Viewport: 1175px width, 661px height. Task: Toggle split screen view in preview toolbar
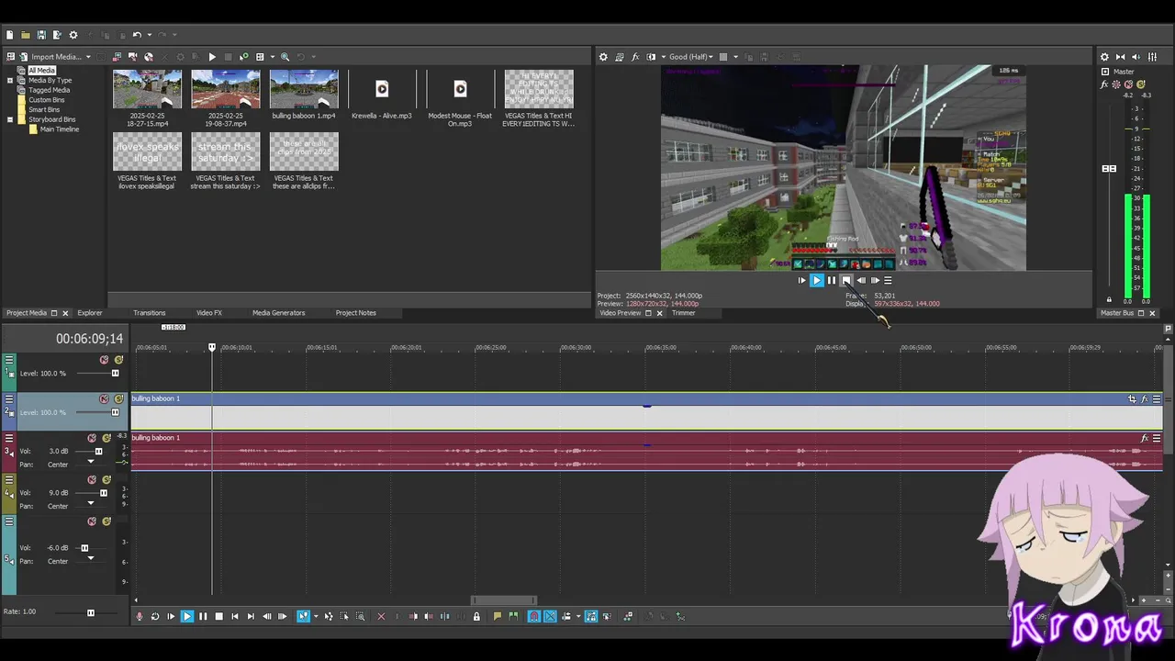click(652, 57)
